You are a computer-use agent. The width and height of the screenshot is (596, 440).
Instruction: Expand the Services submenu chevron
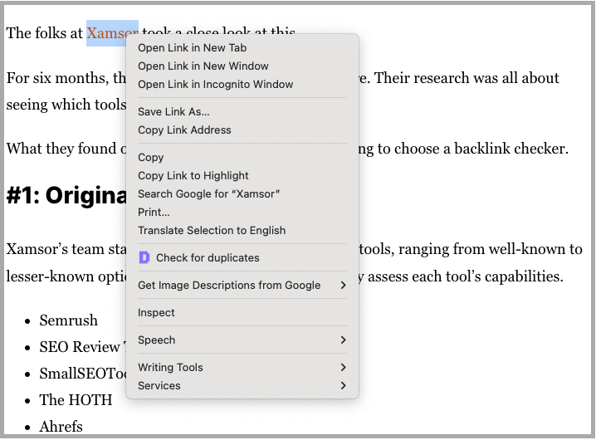tap(343, 385)
